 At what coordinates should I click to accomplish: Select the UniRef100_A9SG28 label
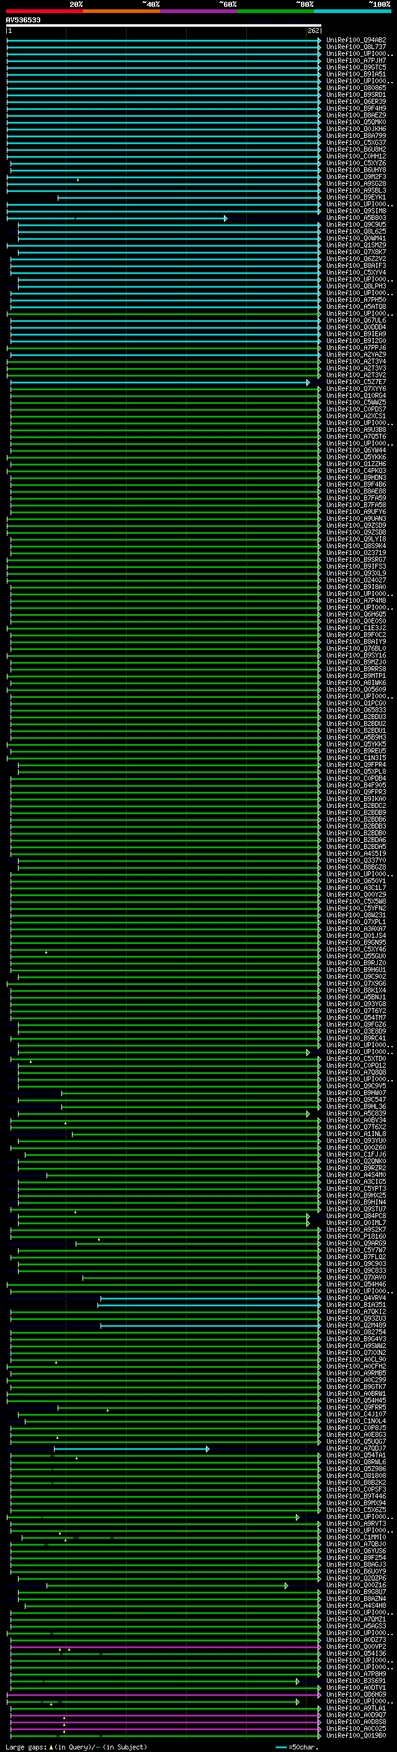356,183
